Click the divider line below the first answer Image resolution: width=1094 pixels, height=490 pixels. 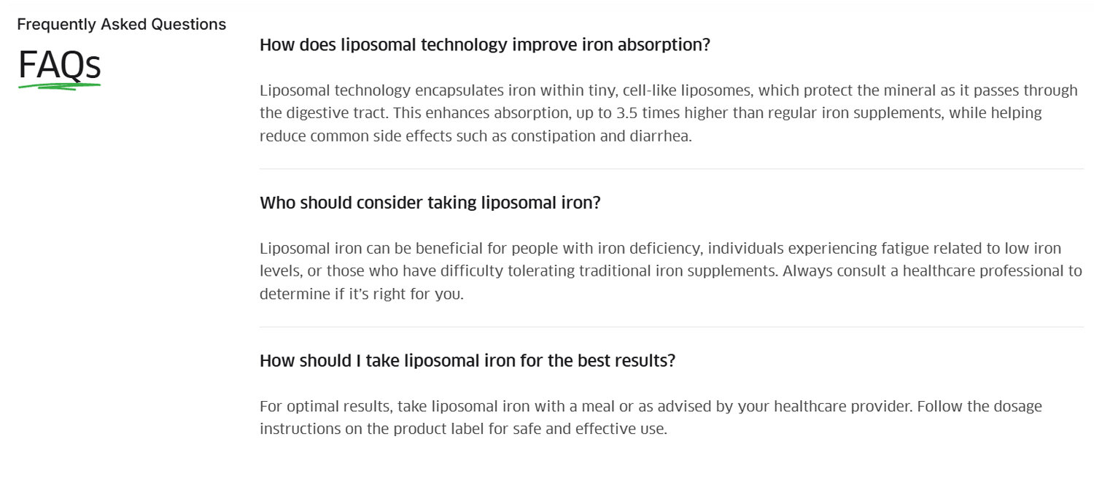pyautogui.click(x=671, y=169)
